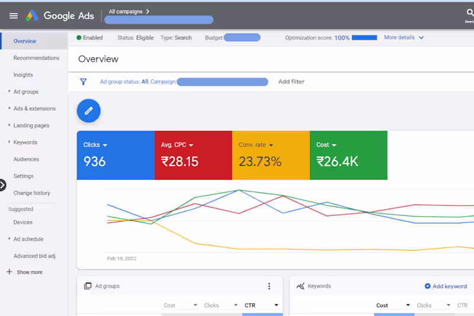Screen dimensions: 474x316
Task: Click Status: Eligible text
Action: pyautogui.click(x=136, y=38)
